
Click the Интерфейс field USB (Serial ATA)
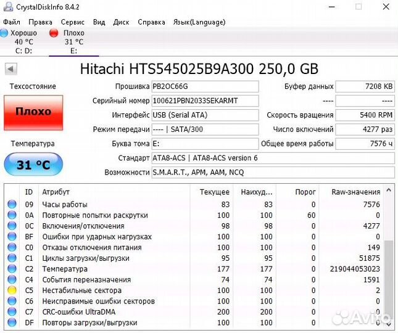click(205, 115)
